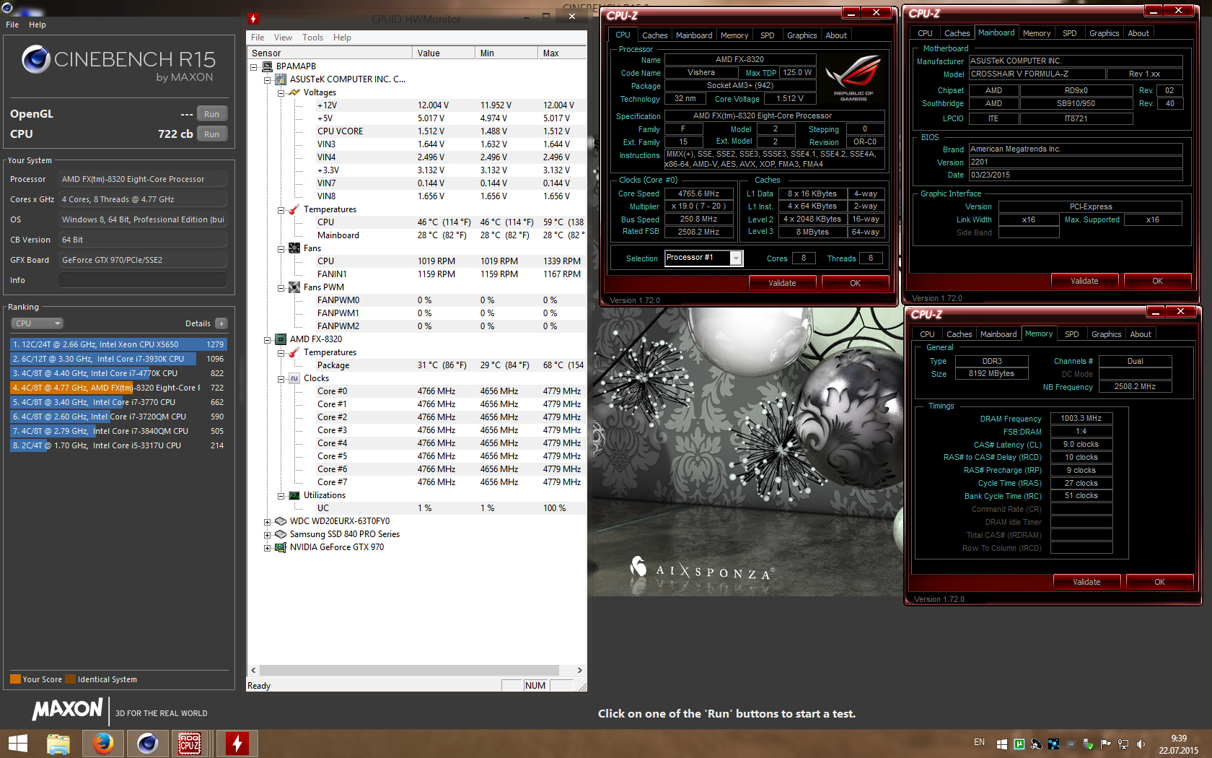Open the View menu in HWMonitor
Viewport: 1212px width, 758px height.
[x=283, y=38]
